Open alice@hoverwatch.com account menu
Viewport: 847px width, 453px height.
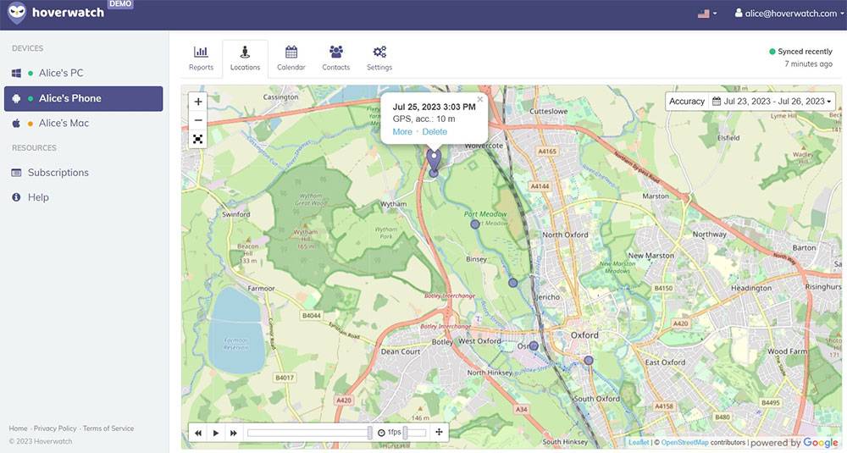(x=789, y=14)
